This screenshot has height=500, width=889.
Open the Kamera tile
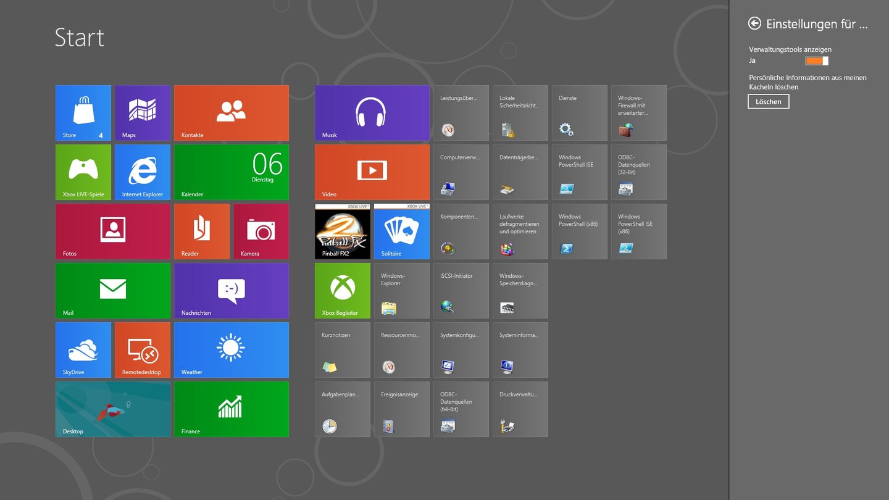point(261,231)
